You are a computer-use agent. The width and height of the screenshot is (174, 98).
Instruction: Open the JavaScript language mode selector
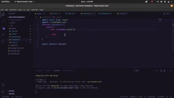[151, 97]
